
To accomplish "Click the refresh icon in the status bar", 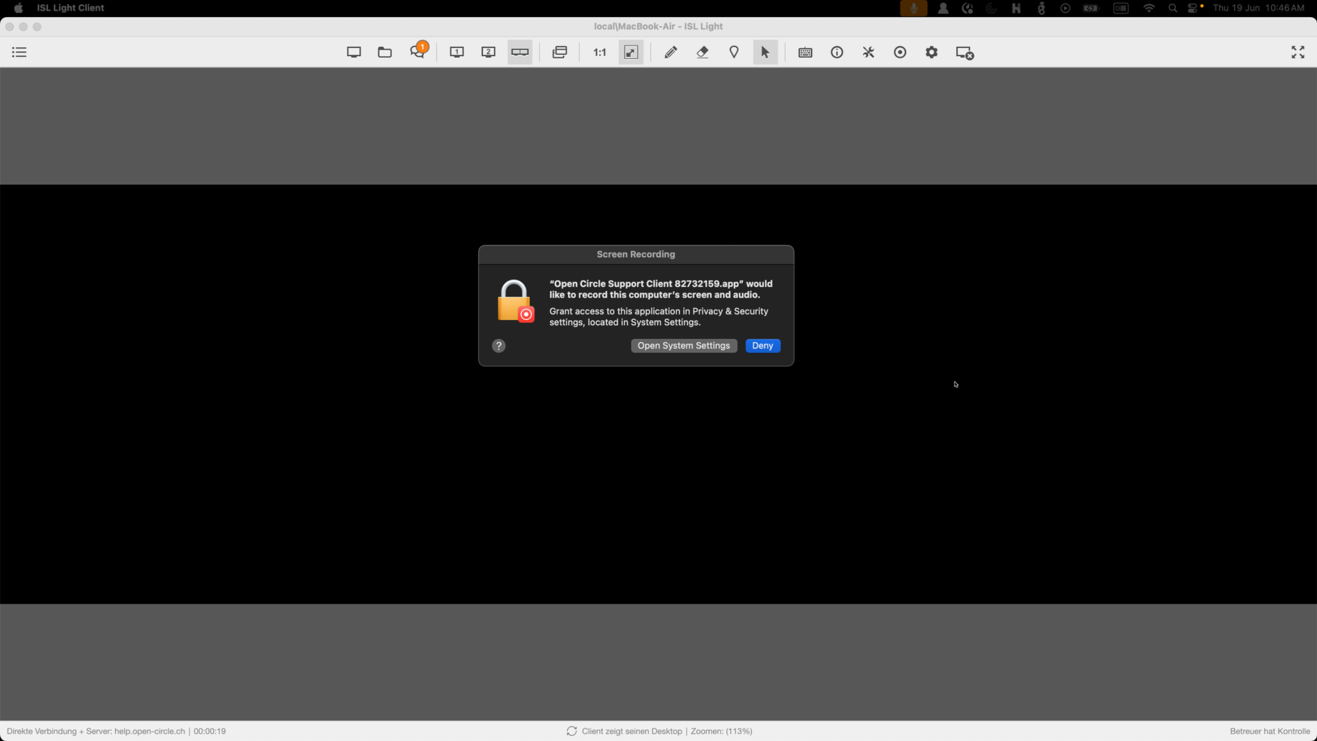I will [571, 731].
